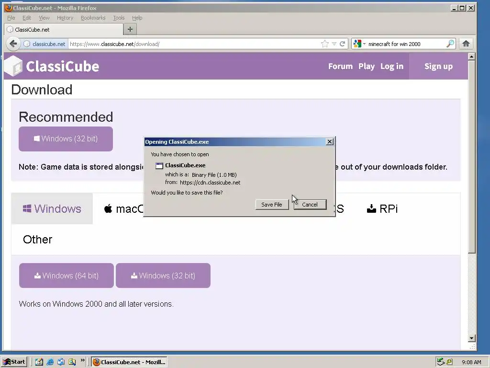Open the Tools menu
490x368 pixels.
pos(119,18)
